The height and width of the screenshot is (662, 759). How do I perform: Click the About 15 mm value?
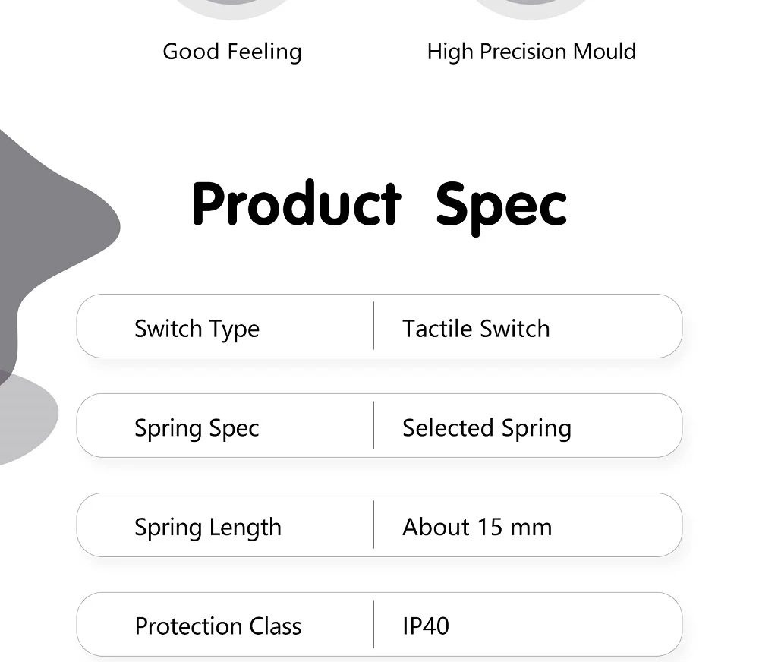click(477, 527)
